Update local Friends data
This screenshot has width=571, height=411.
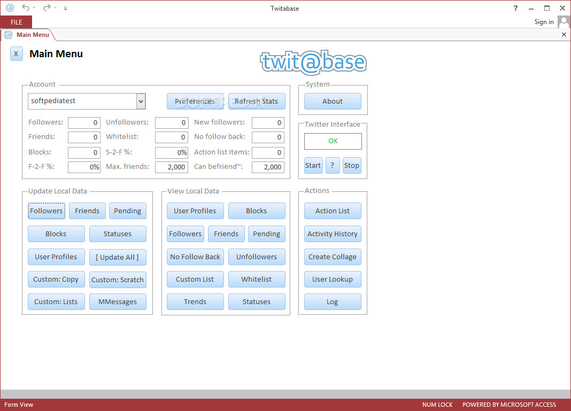coord(87,211)
